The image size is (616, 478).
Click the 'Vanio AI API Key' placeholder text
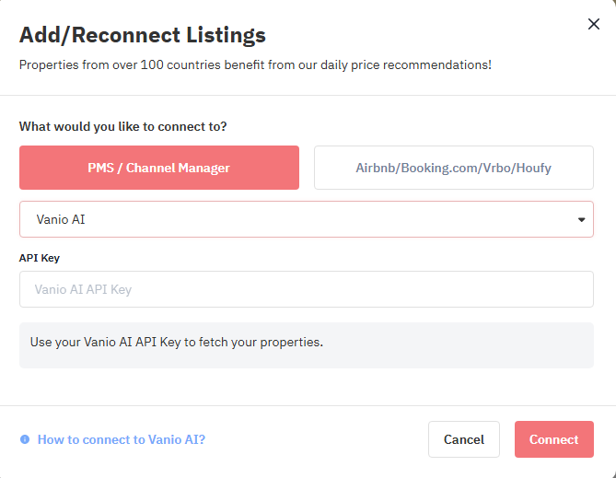[x=83, y=290]
